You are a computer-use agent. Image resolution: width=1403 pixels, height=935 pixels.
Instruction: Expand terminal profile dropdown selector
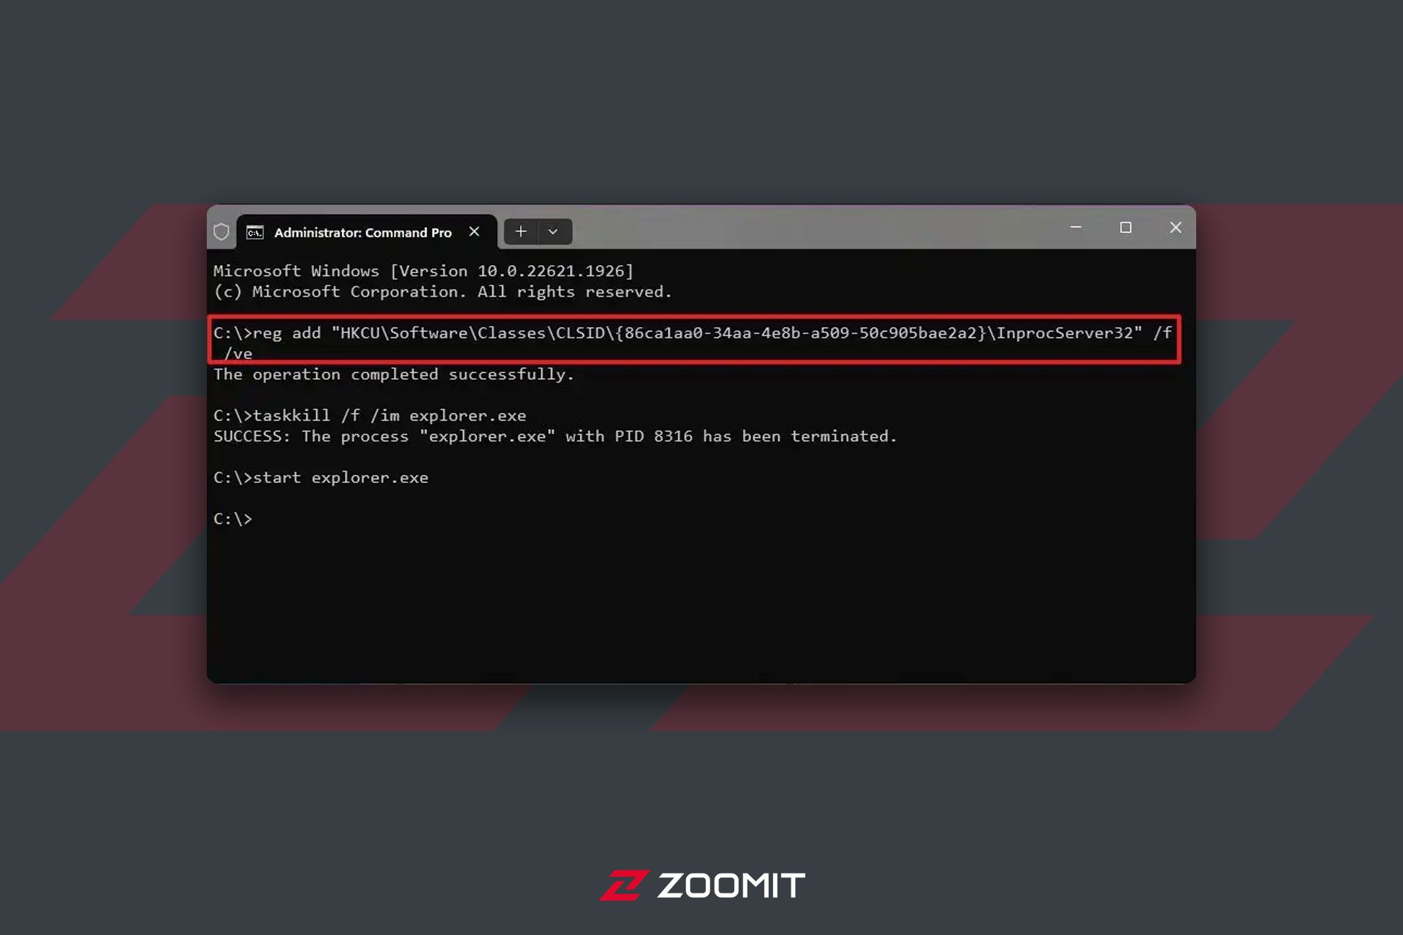pos(553,231)
